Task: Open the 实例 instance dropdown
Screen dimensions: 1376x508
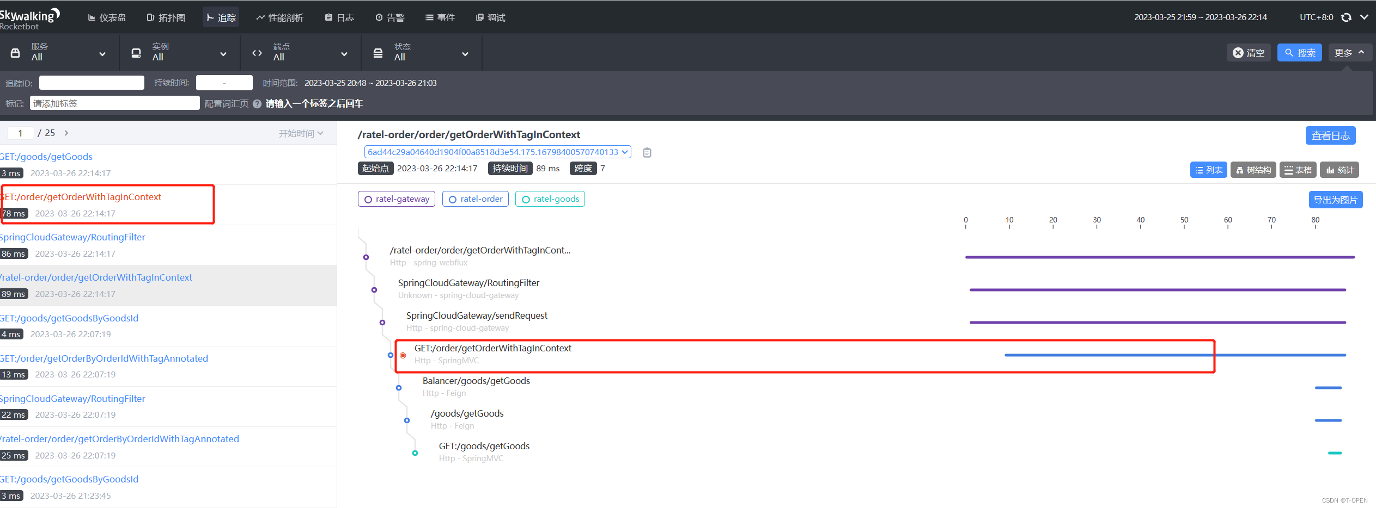Action: point(180,53)
